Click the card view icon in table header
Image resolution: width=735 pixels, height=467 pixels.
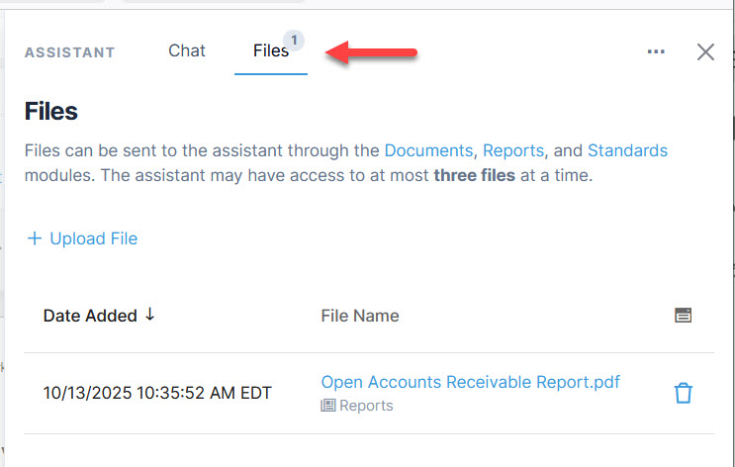click(x=683, y=316)
